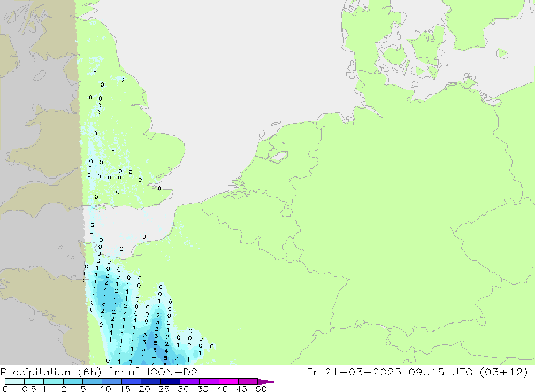Click the 'Precipitation (6h) [mm] ICON-D2' title

click(x=99, y=372)
